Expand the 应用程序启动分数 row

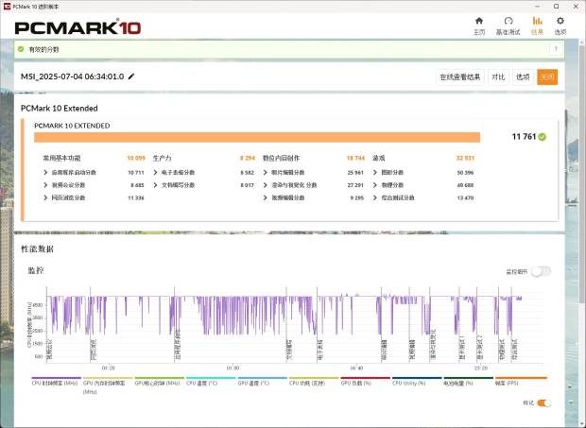[45, 173]
